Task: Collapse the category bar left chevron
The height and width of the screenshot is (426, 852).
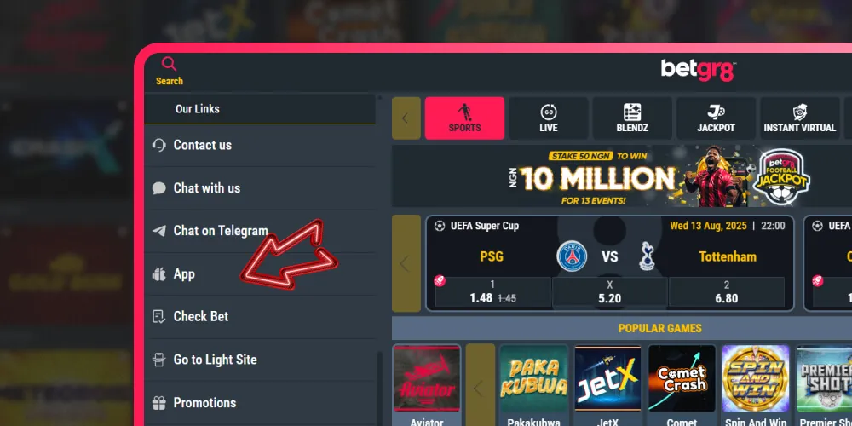Action: coord(406,118)
